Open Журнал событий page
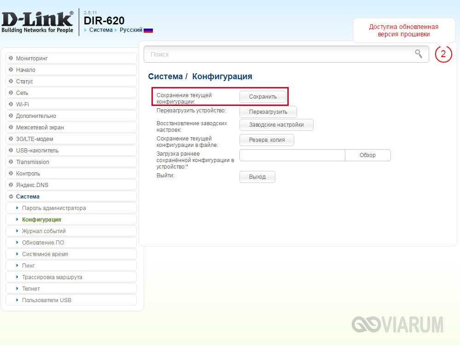Viewport: 460px width, 345px height. [44, 231]
